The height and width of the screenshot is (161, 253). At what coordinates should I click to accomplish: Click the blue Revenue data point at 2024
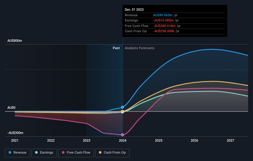tap(122, 107)
